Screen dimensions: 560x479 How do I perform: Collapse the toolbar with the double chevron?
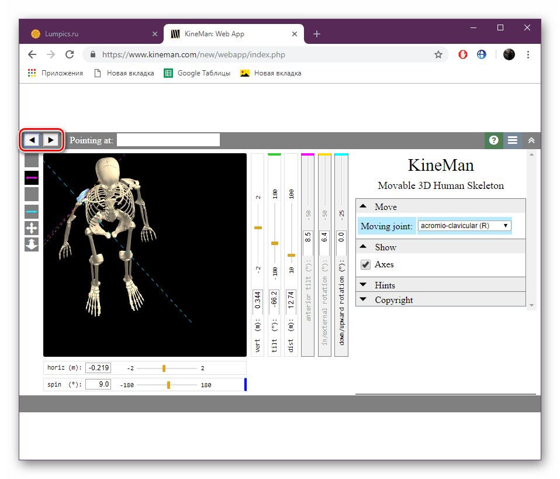[x=531, y=140]
